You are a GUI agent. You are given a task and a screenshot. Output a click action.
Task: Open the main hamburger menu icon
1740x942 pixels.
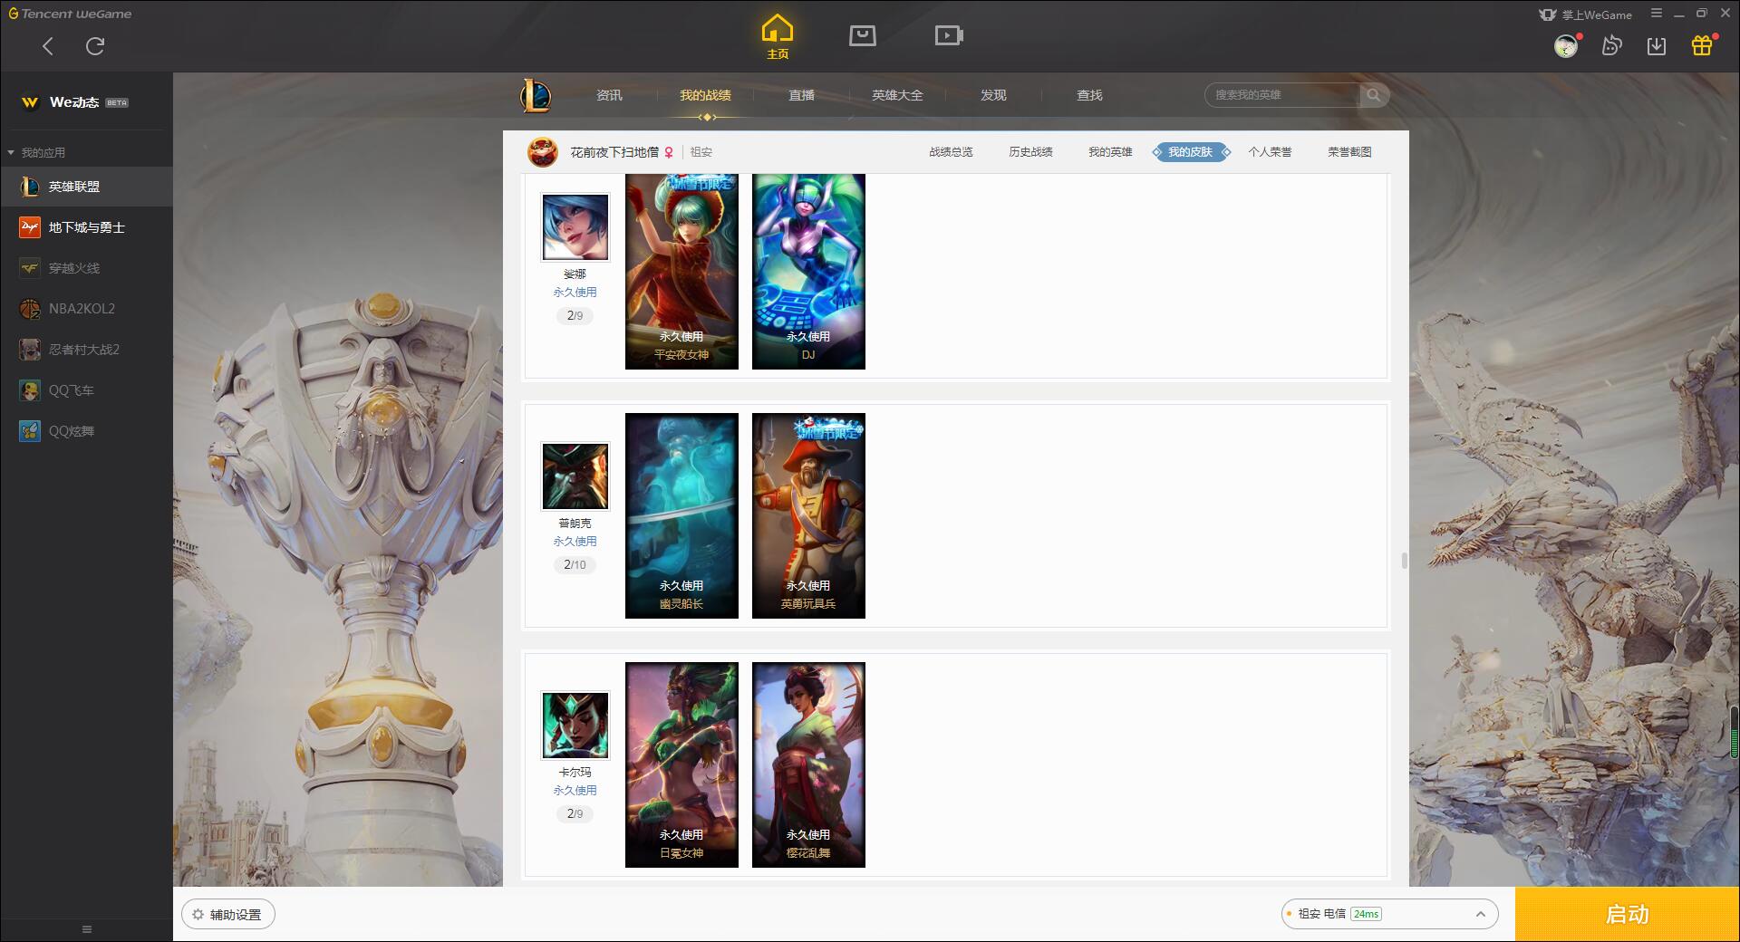pos(1657,14)
